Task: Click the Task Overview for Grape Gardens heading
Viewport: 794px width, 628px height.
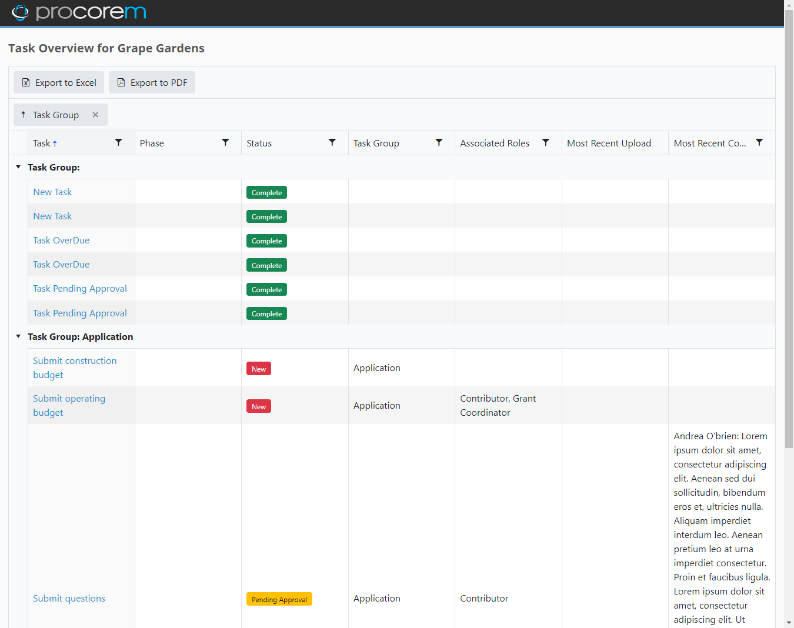Action: click(106, 48)
